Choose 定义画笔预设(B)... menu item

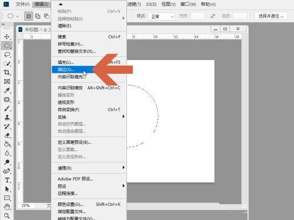coord(89,143)
